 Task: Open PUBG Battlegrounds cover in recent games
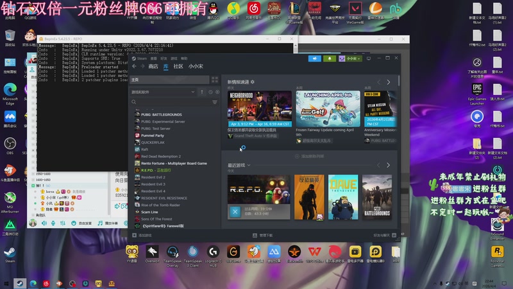click(377, 197)
